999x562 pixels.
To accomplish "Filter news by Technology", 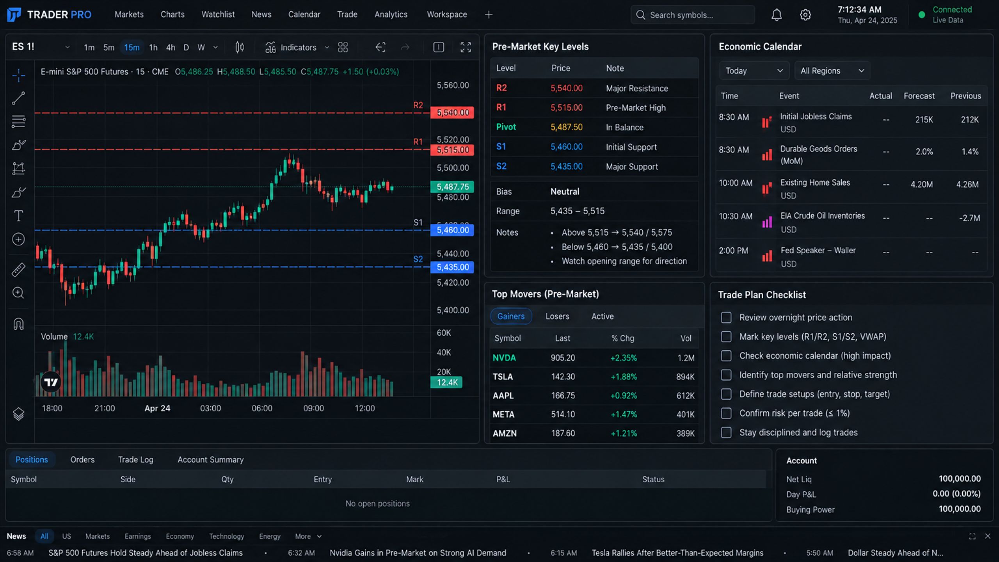I will [x=226, y=536].
